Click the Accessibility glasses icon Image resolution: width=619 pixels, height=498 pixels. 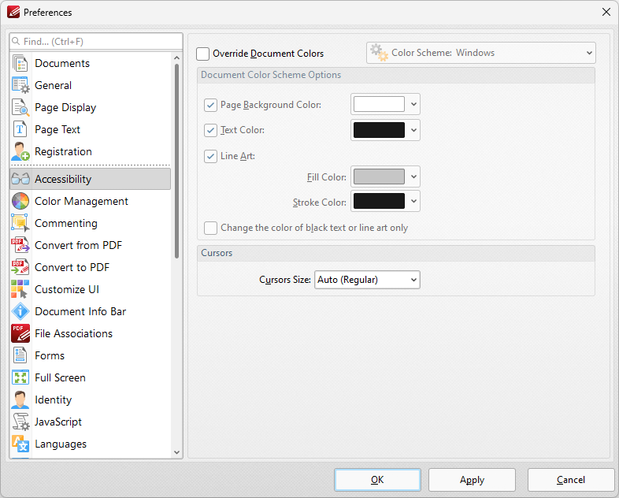coord(20,179)
